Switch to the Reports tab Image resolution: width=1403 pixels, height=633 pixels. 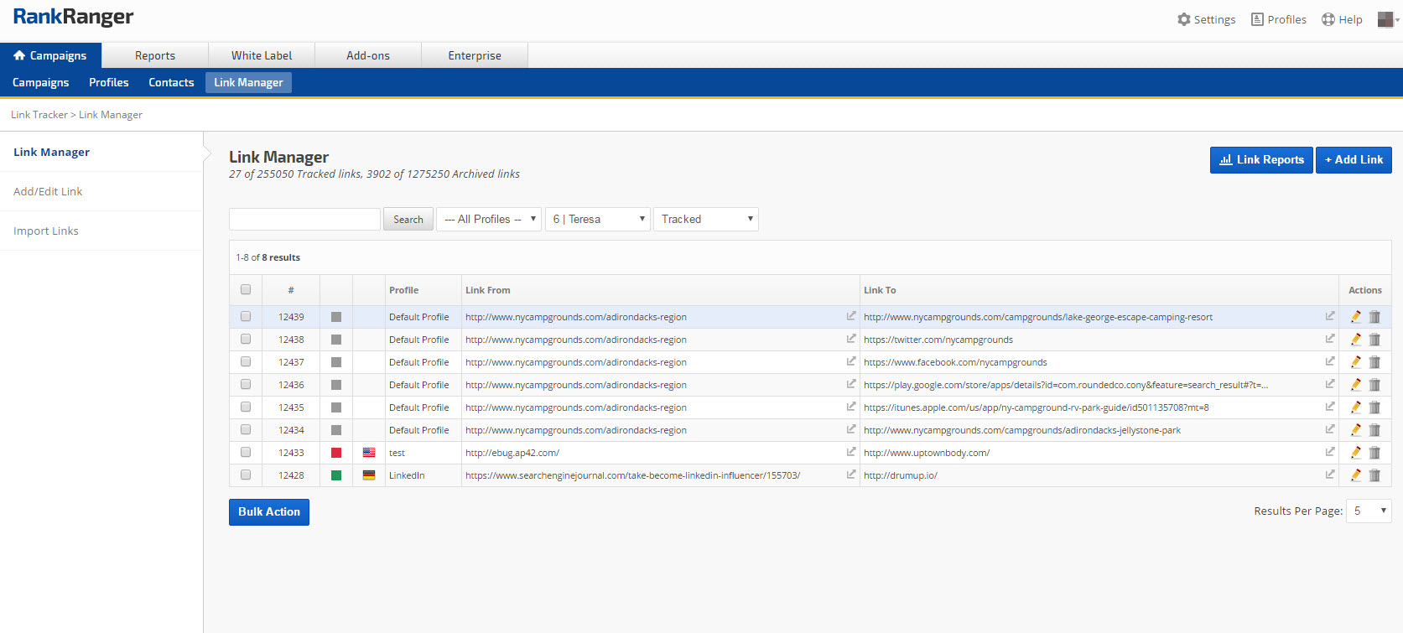click(x=155, y=55)
